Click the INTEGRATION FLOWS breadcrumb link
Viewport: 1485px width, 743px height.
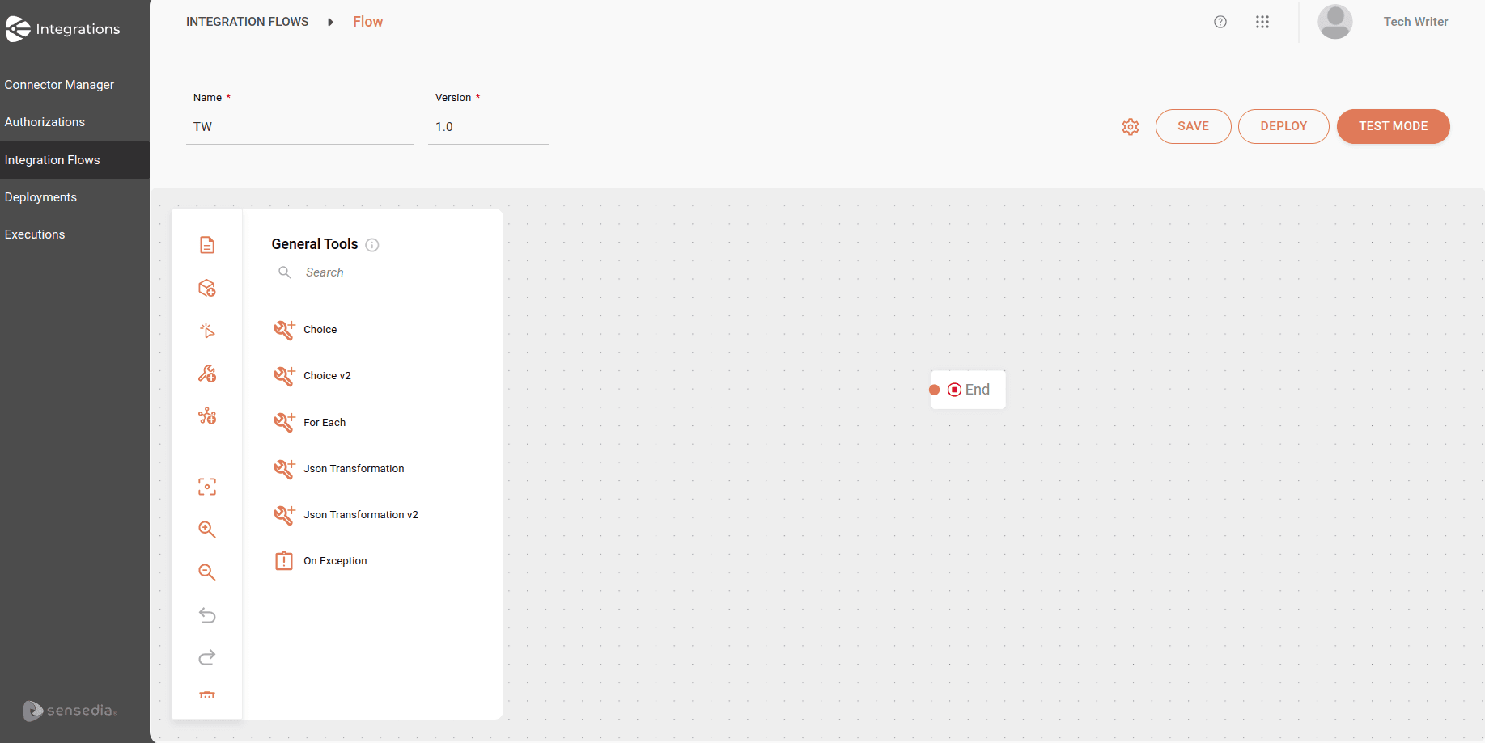coord(247,22)
